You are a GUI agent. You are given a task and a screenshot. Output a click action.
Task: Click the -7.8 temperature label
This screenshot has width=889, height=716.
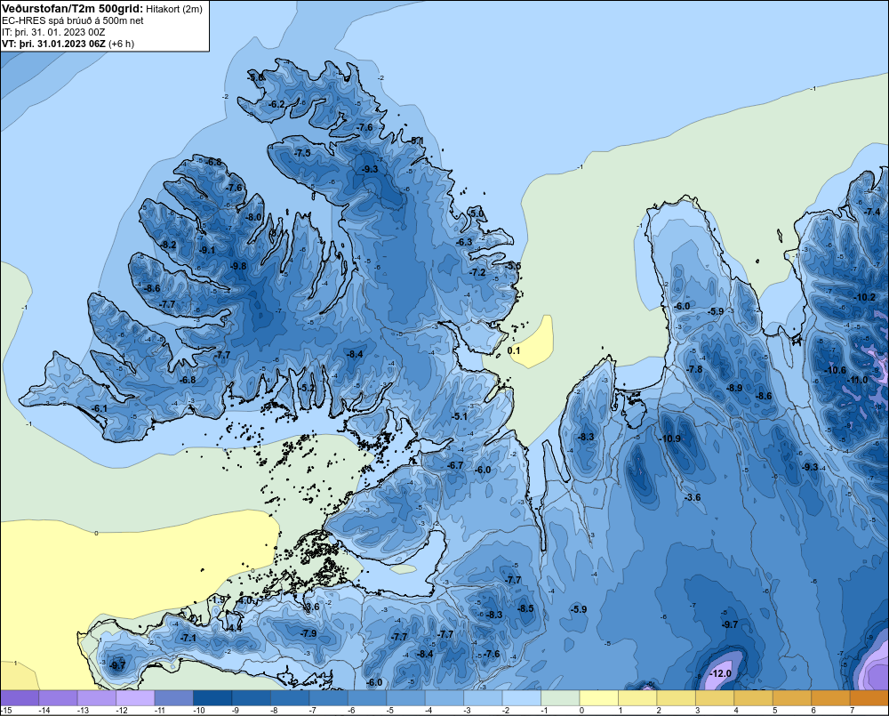click(x=694, y=369)
